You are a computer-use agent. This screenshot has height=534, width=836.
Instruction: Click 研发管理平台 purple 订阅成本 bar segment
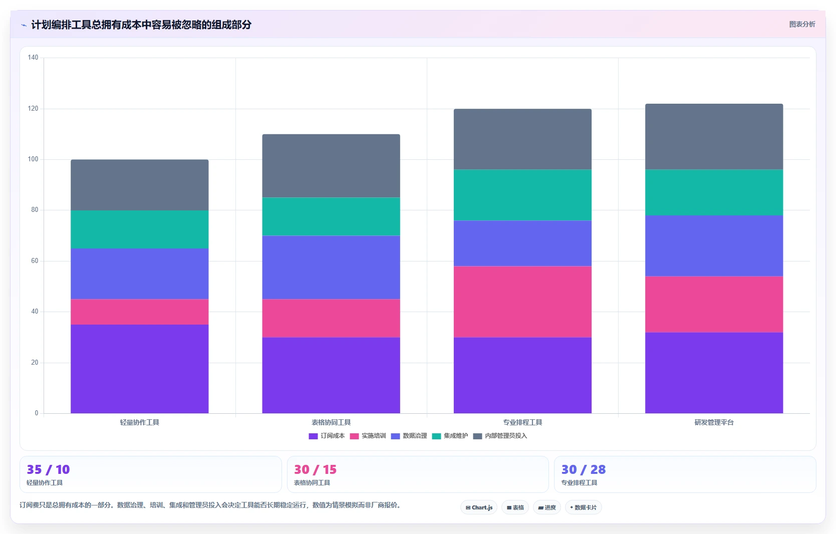coord(714,373)
